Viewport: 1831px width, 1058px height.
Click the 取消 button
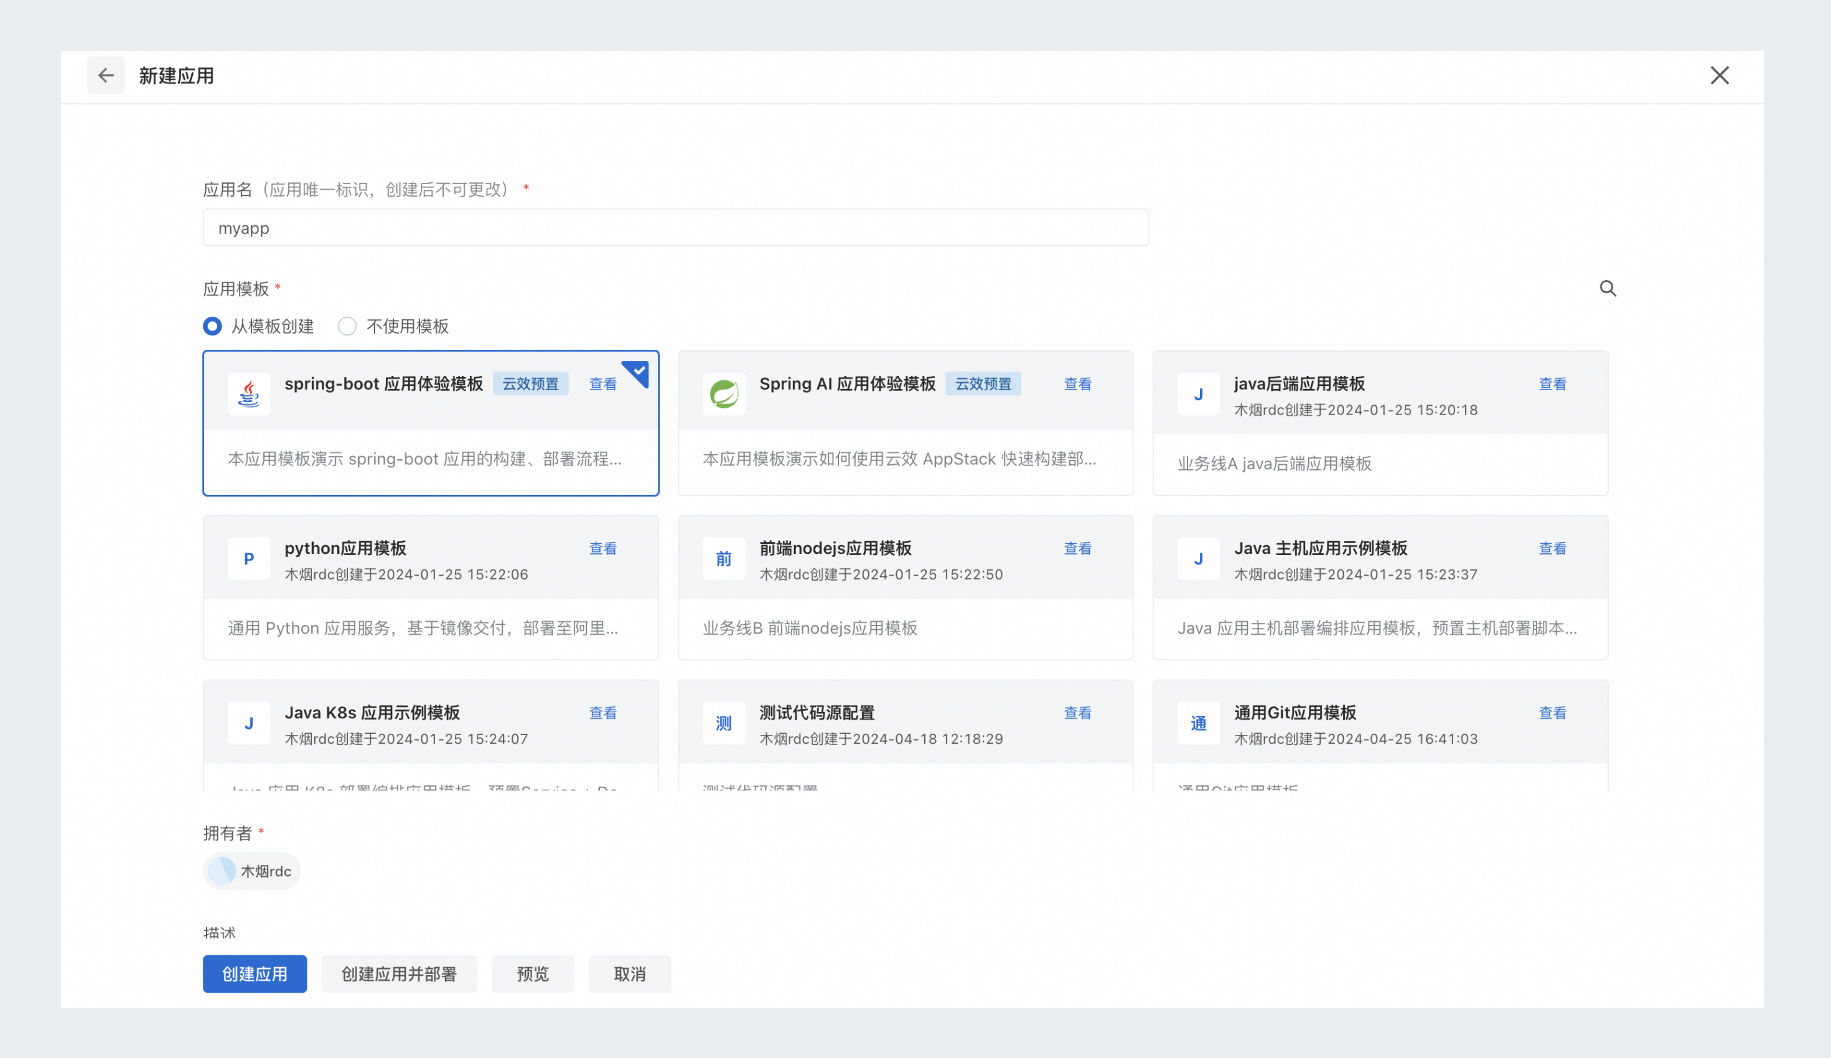[629, 974]
